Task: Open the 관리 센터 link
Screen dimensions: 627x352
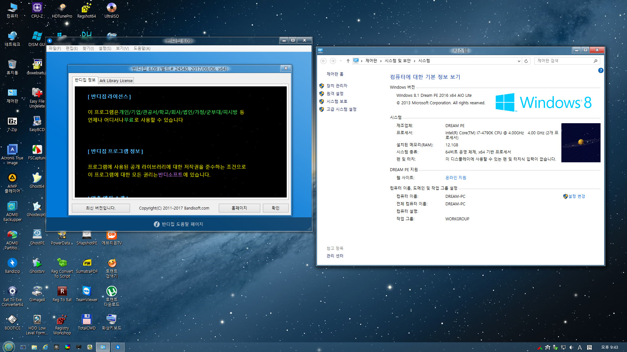Action: [x=335, y=256]
